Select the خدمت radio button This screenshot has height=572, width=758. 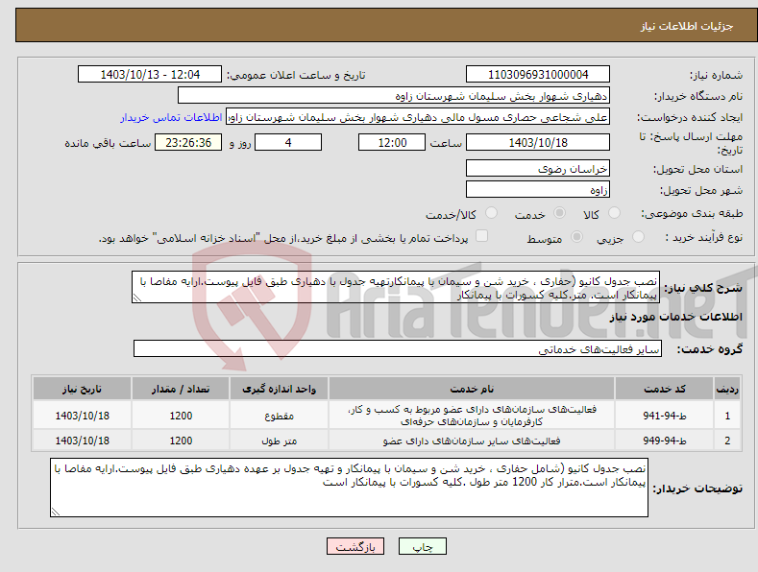click(559, 212)
